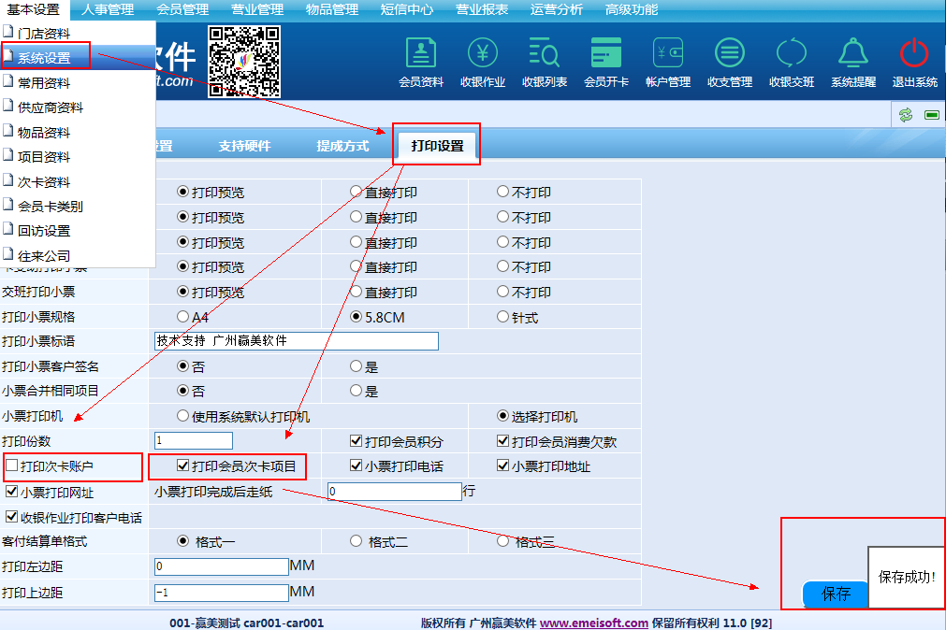The image size is (946, 630).
Task: Click the 系统提醒 bell reminder icon
Action: pos(853,54)
